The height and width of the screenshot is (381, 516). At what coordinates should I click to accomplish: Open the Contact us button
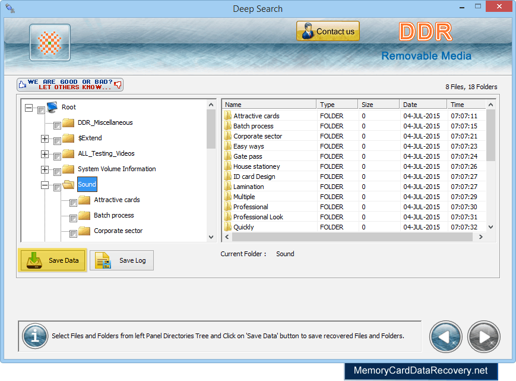[328, 31]
